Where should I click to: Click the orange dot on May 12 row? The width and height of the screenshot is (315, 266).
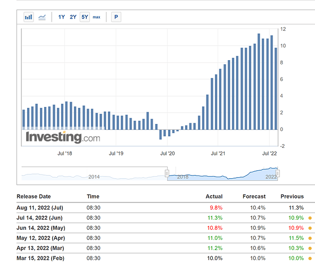pyautogui.click(x=310, y=238)
